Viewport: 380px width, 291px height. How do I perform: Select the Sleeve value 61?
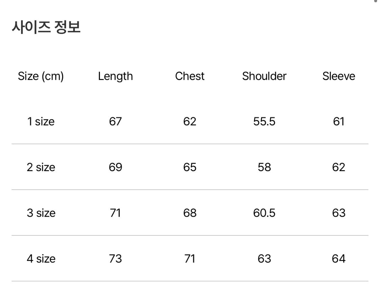click(338, 122)
